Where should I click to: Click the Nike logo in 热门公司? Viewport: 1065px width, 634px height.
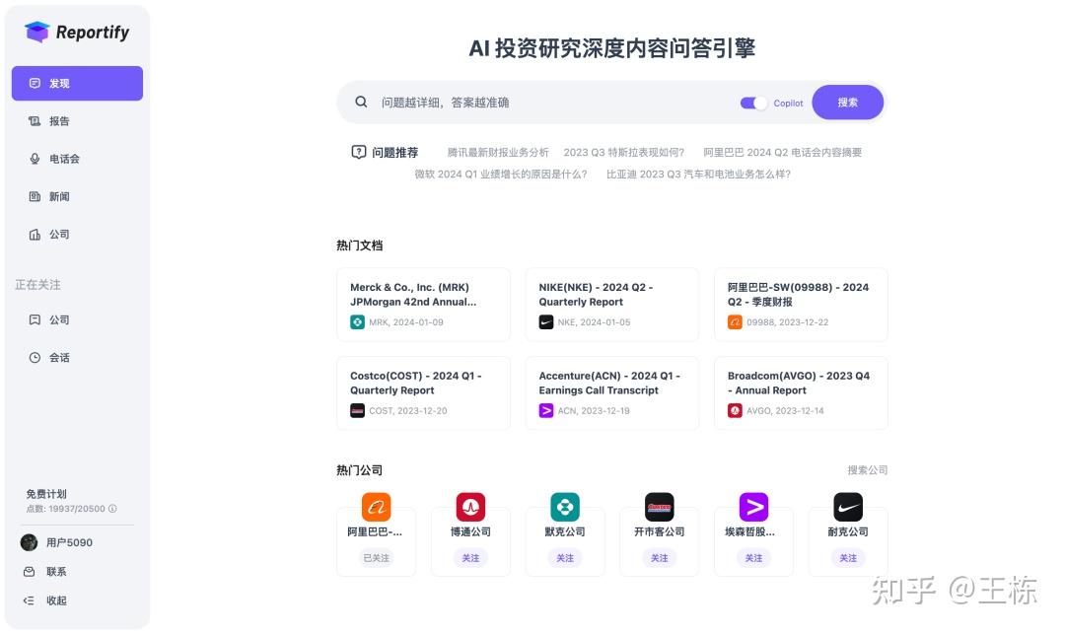click(848, 507)
